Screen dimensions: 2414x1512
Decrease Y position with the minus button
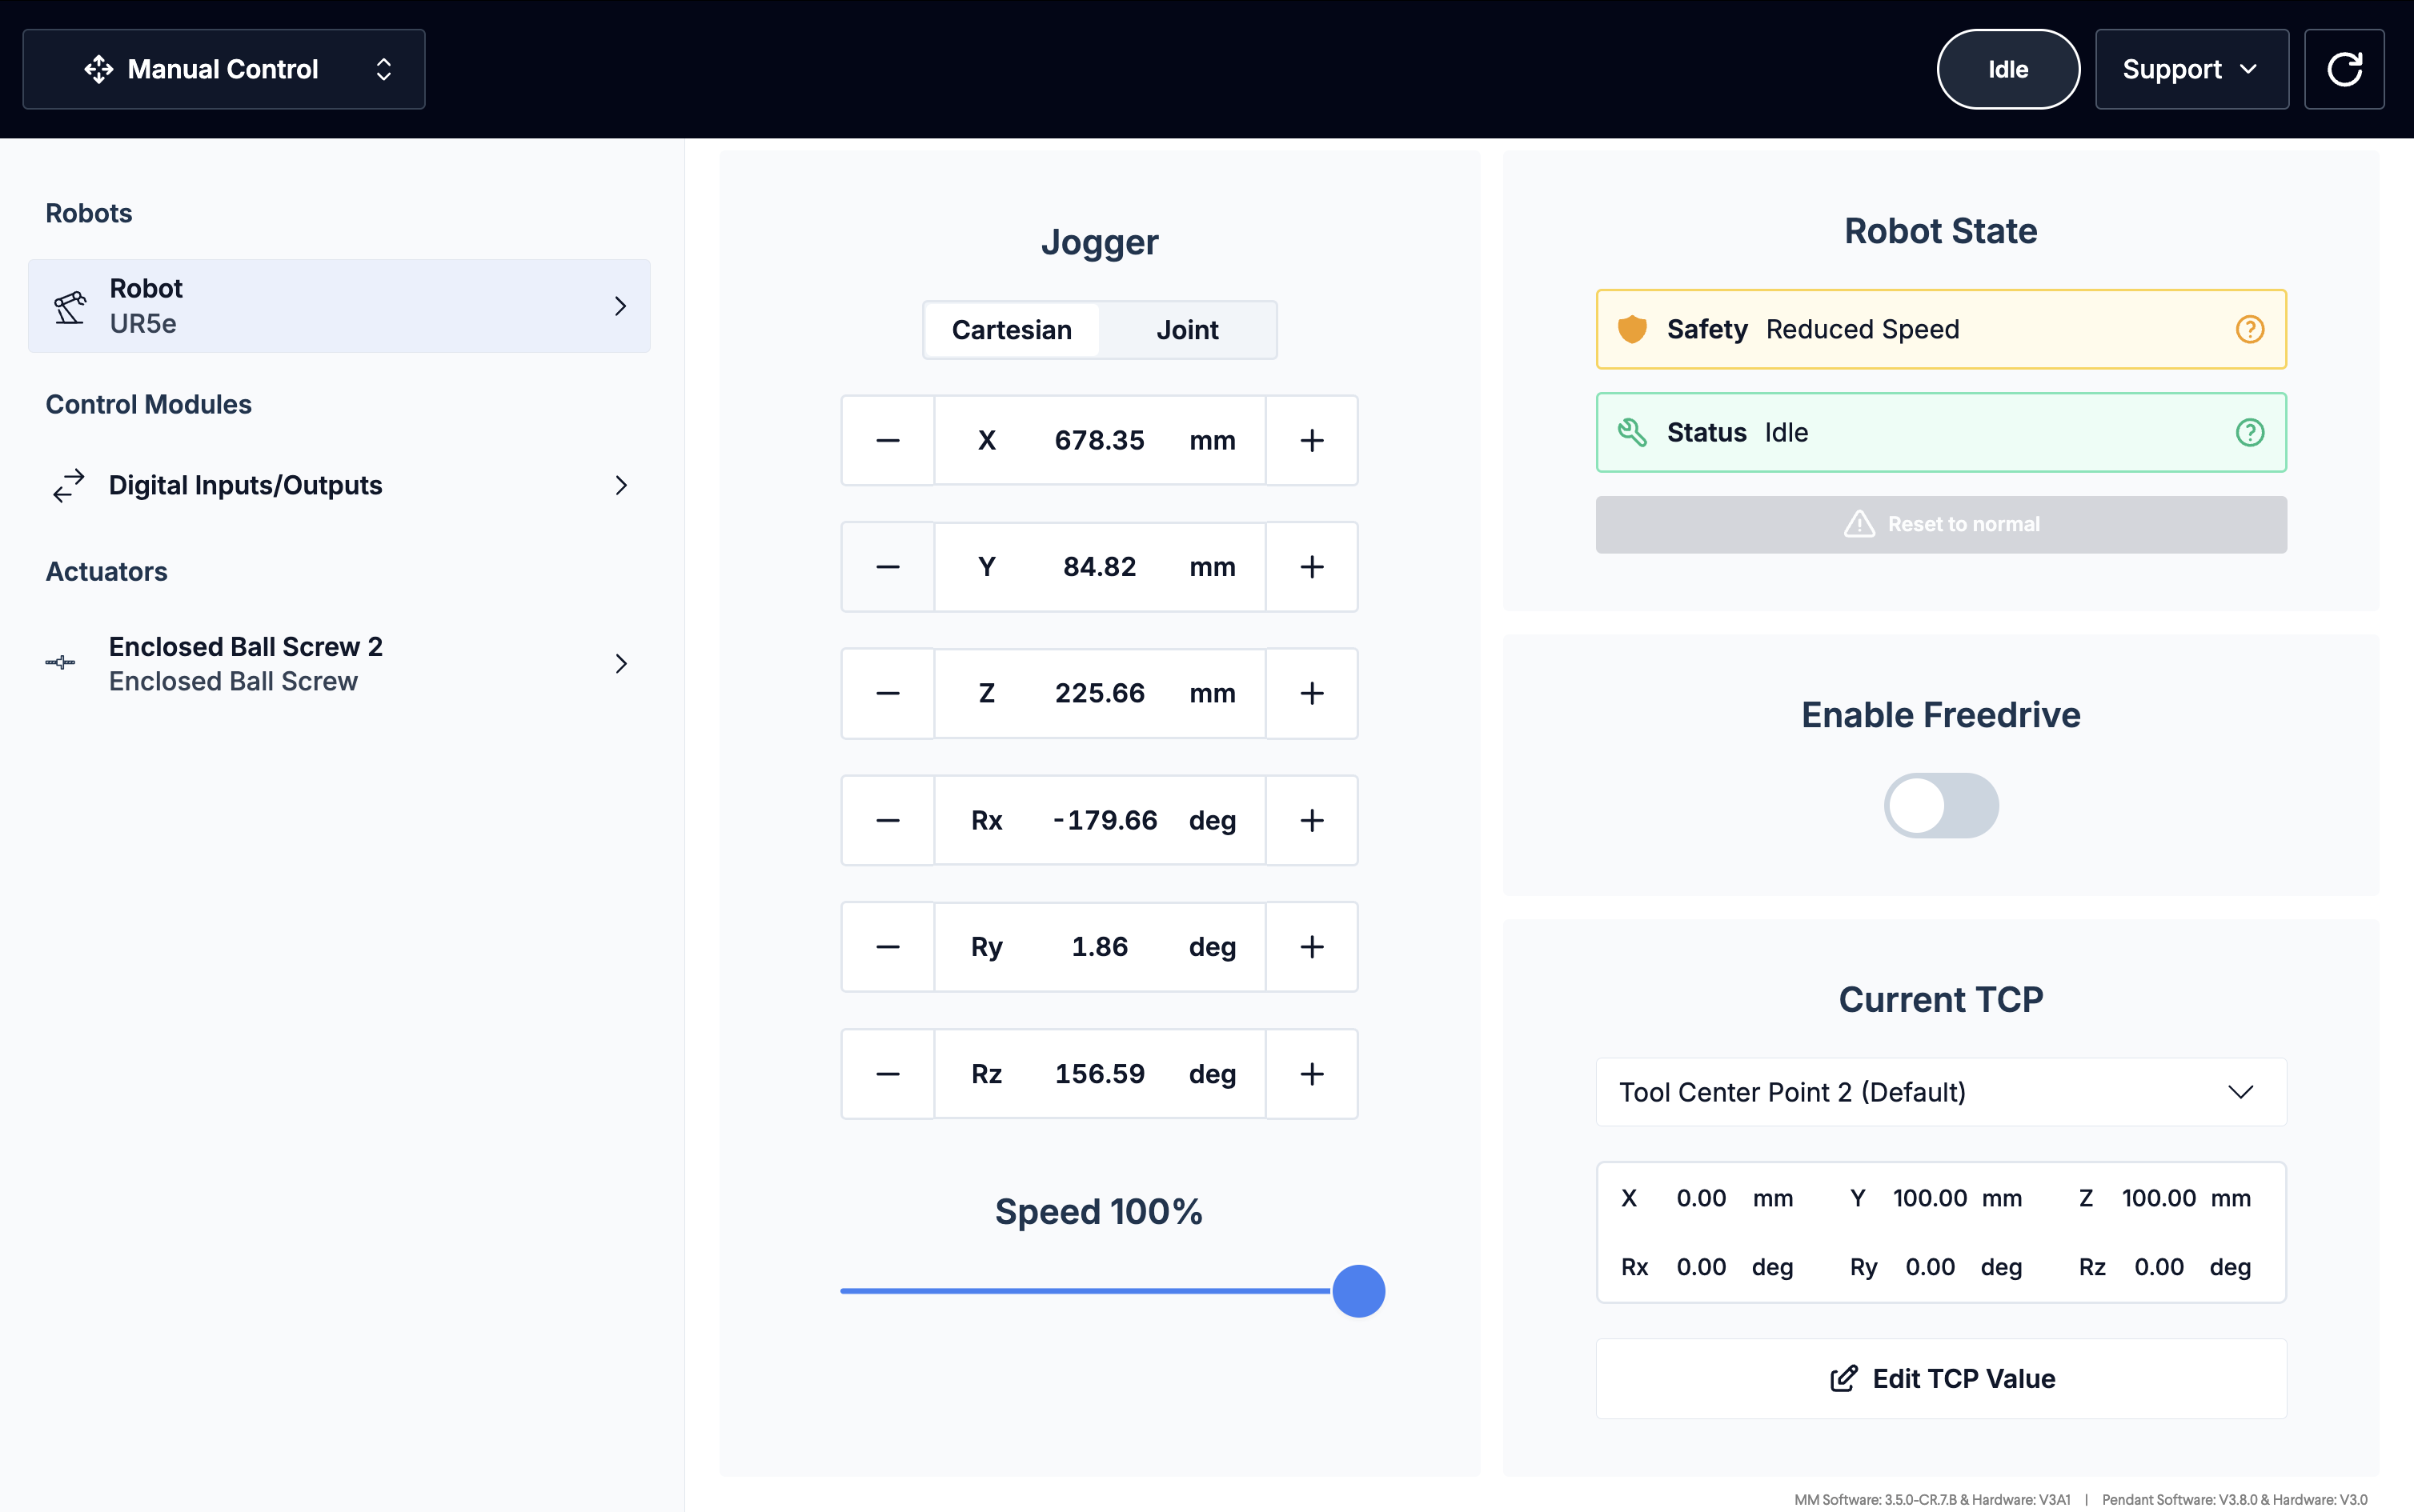pos(888,567)
